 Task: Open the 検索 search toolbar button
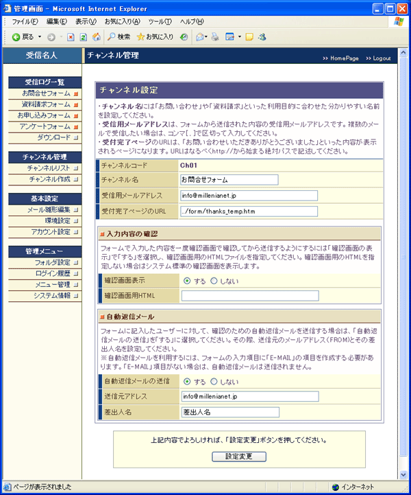click(119, 37)
